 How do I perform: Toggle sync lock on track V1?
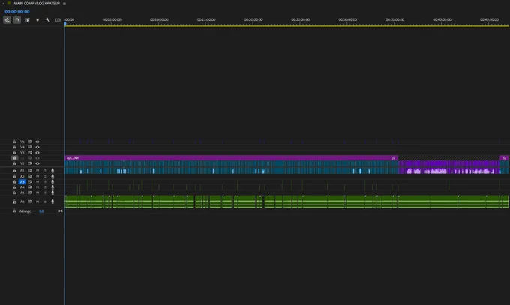[x=30, y=163]
